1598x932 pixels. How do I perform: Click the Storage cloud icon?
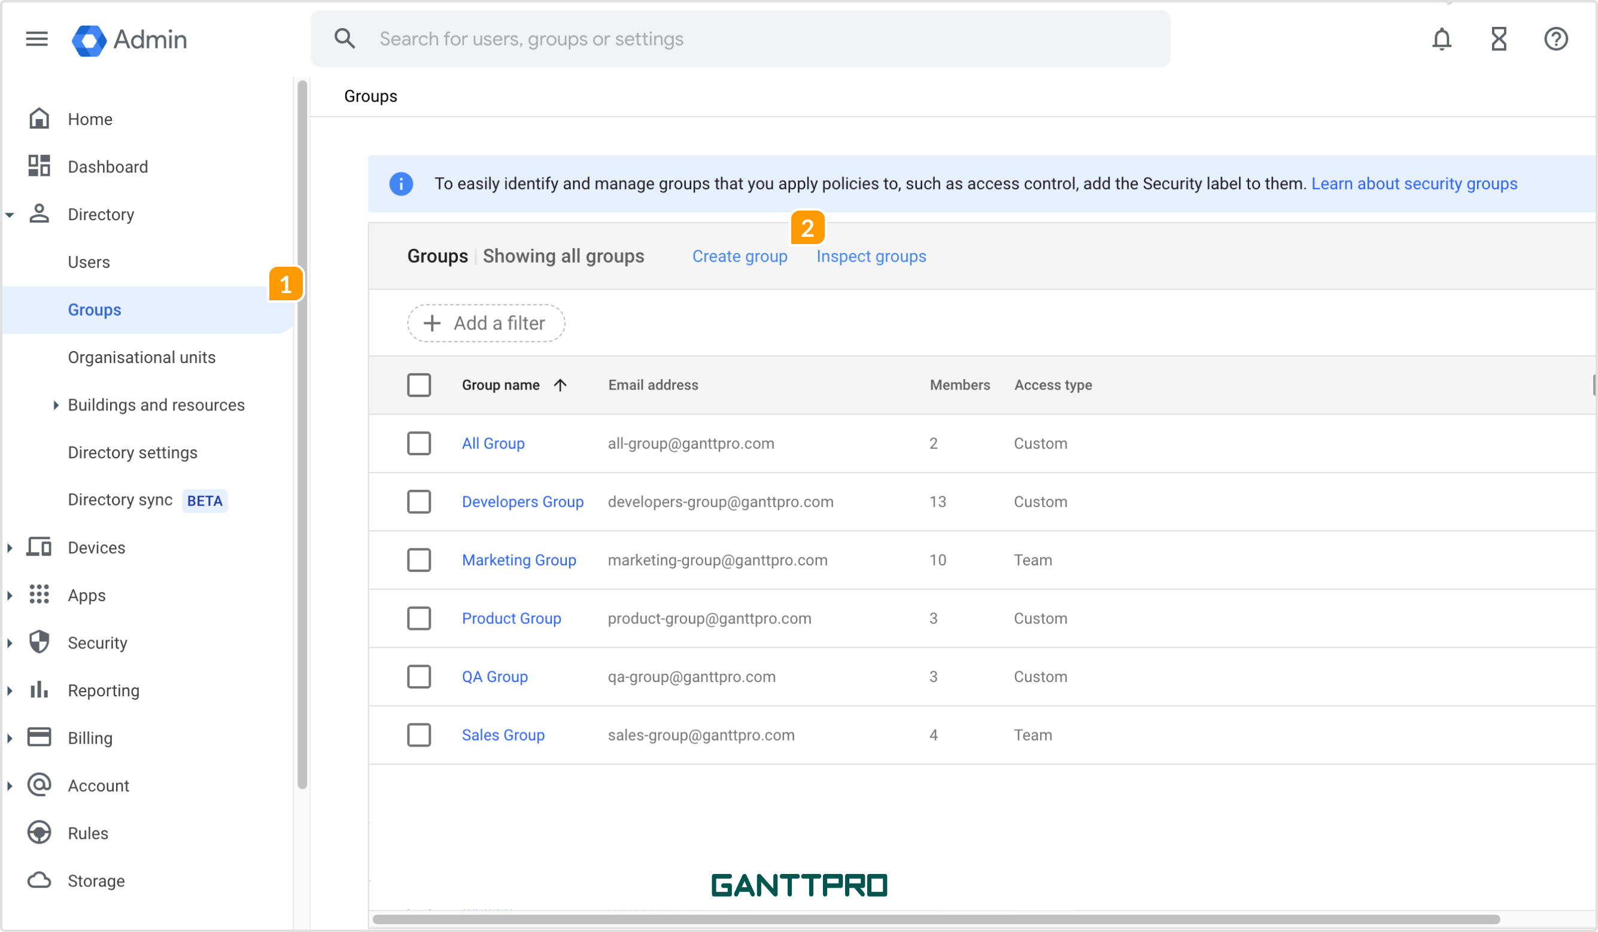click(x=40, y=880)
